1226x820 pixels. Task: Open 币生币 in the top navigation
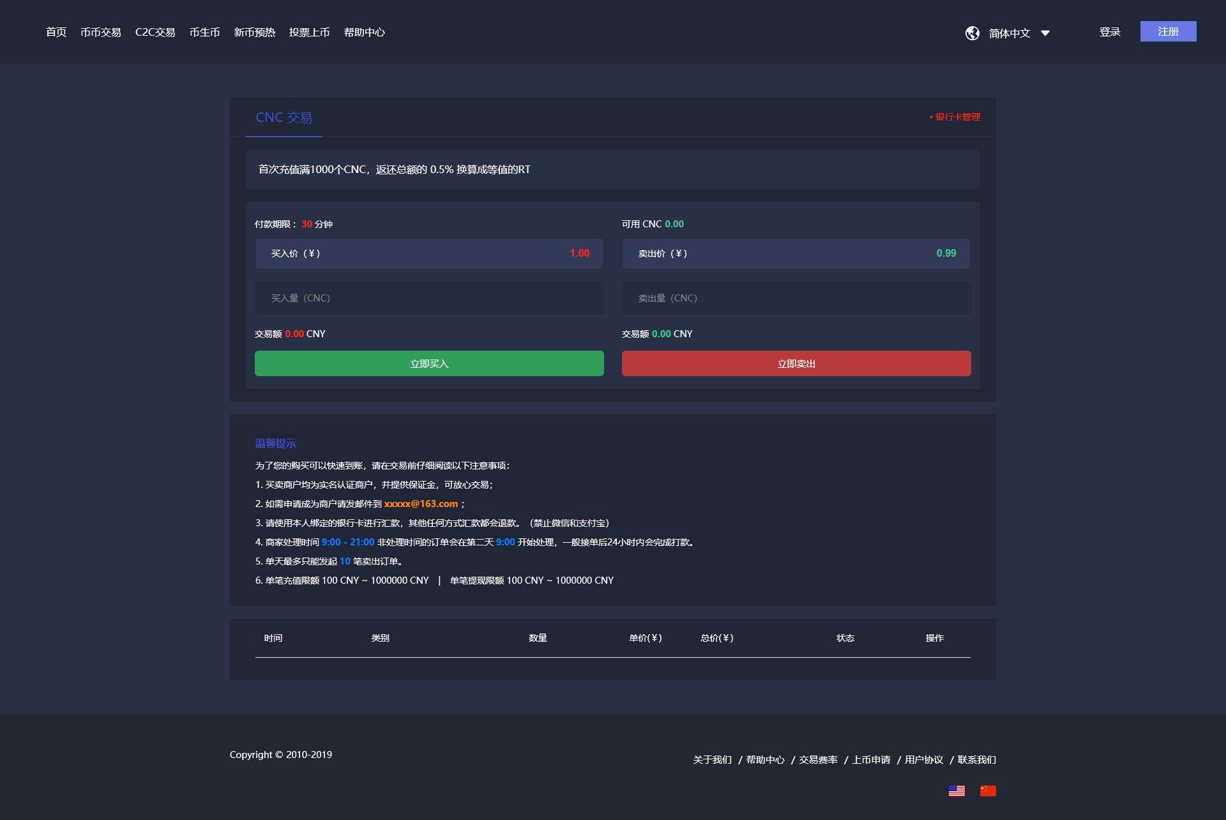point(204,32)
